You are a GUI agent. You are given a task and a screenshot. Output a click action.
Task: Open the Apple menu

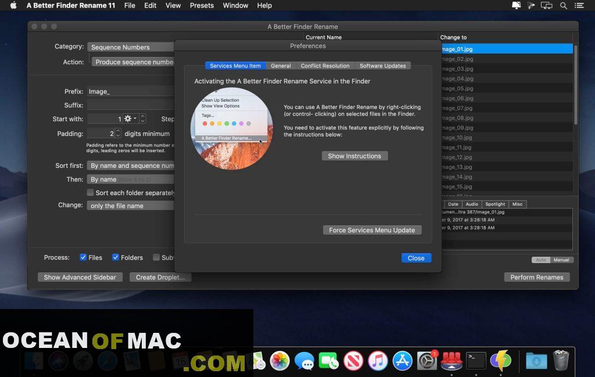13,5
